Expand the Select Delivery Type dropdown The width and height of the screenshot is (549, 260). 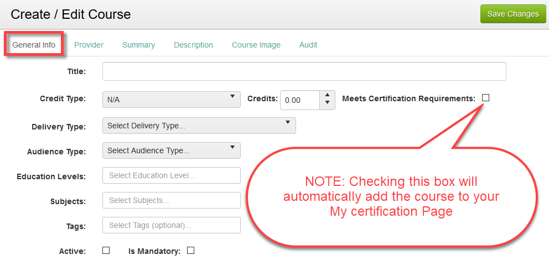(x=199, y=126)
